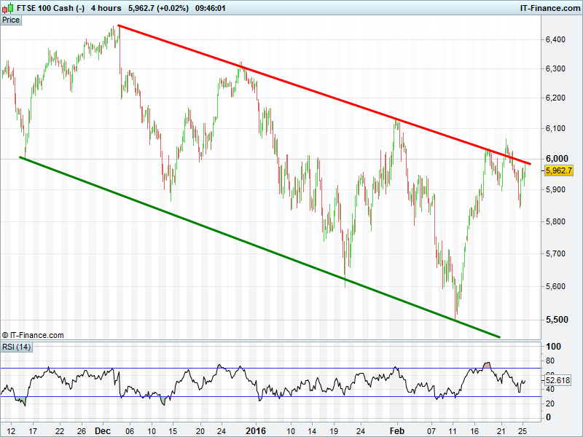The image size is (583, 437).
Task: Click the 6,100 price axis label
Action: (555, 129)
